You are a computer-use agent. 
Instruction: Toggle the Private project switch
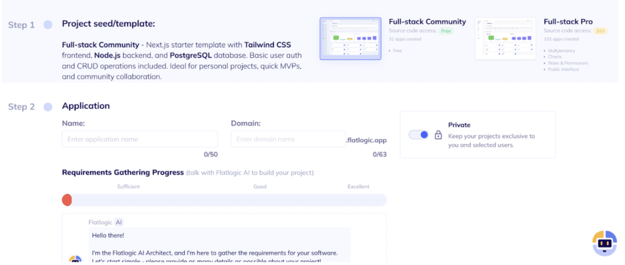(419, 135)
